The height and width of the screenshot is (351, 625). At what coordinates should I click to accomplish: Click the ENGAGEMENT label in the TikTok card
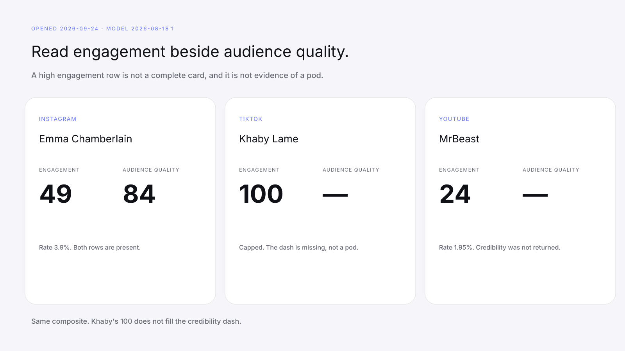click(259, 170)
